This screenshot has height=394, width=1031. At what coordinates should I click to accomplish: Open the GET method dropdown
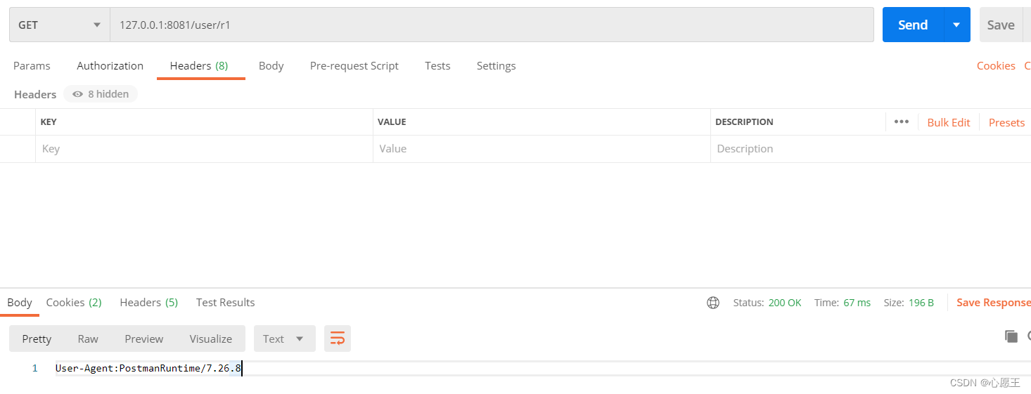[x=60, y=25]
